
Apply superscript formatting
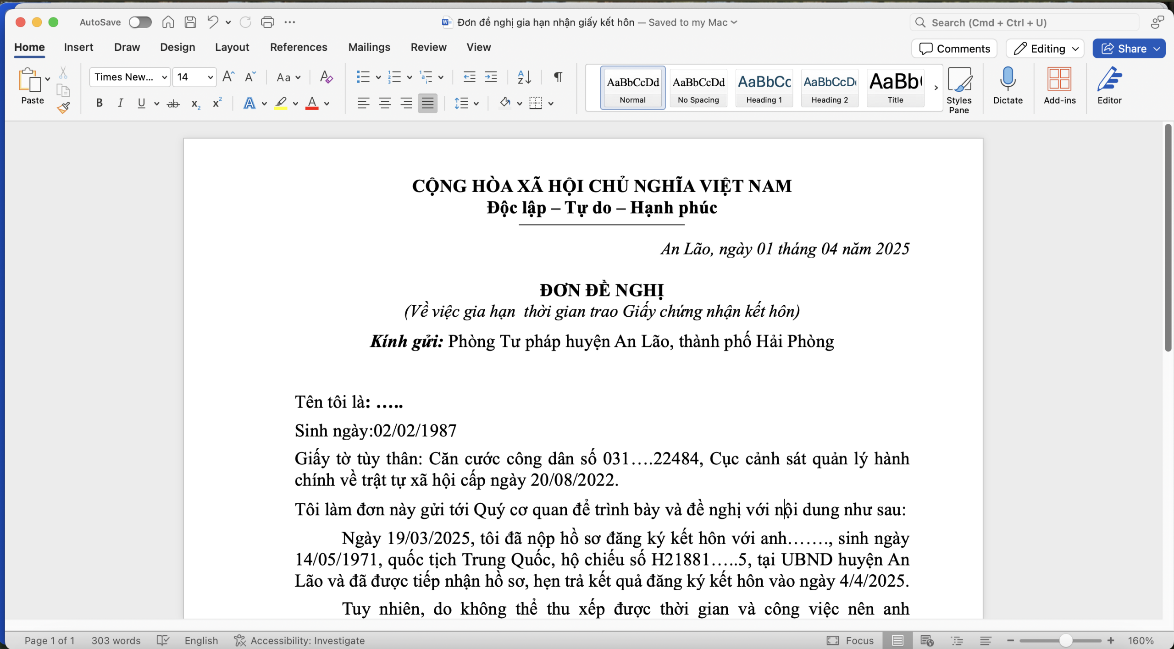(x=217, y=103)
